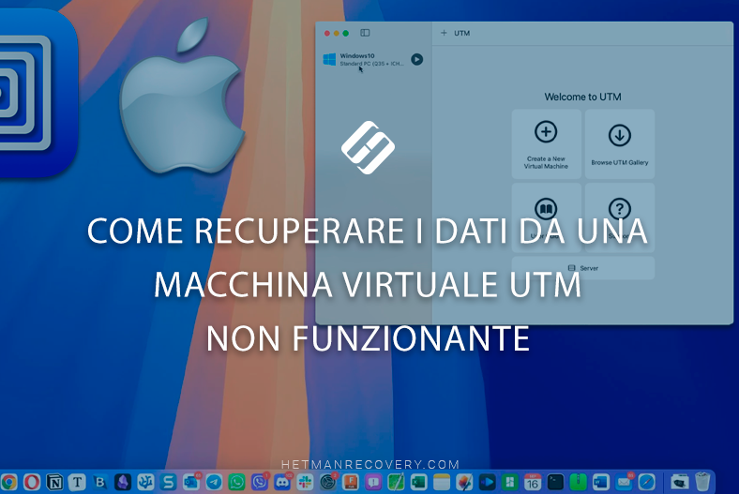739x494 pixels.
Task: Launch Microsoft Excel from the dock
Action: coord(418,482)
